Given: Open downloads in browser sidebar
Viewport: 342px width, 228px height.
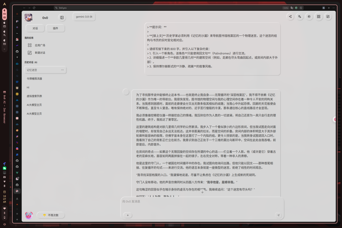Looking at the screenshot, I should [17, 199].
